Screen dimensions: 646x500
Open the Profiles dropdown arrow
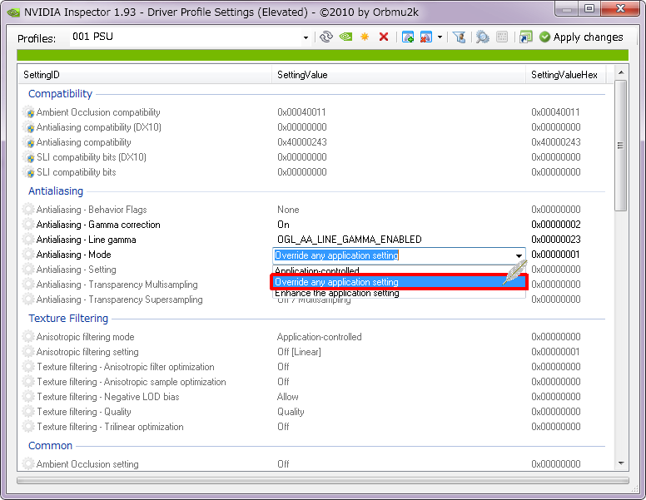[306, 37]
